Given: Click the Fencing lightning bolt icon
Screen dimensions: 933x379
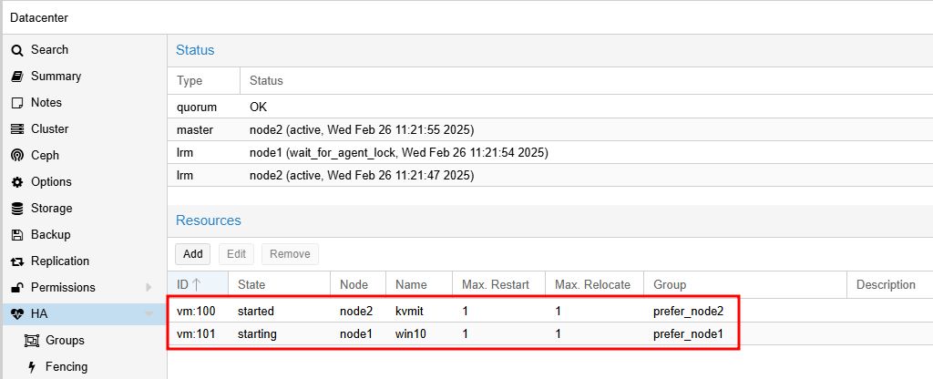Looking at the screenshot, I should pyautogui.click(x=32, y=366).
